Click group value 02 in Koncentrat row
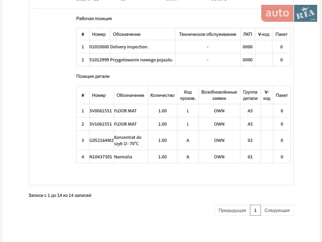This screenshot has width=322, height=242. pyautogui.click(x=250, y=140)
